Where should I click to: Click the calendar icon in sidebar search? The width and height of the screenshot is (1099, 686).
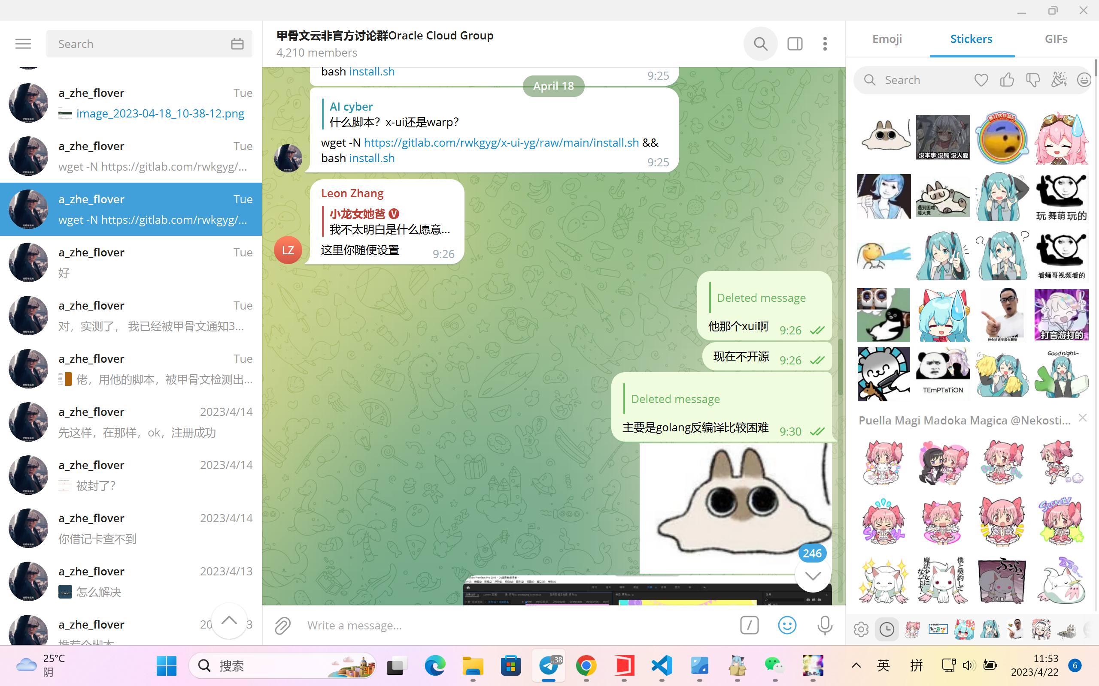pos(237,43)
